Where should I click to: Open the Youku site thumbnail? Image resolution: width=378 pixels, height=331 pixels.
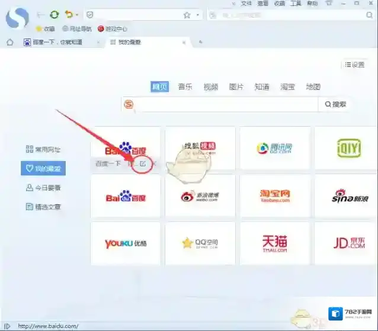tap(125, 243)
